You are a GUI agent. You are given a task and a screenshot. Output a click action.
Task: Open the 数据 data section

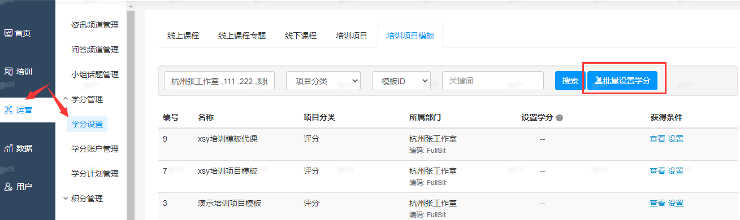point(19,148)
